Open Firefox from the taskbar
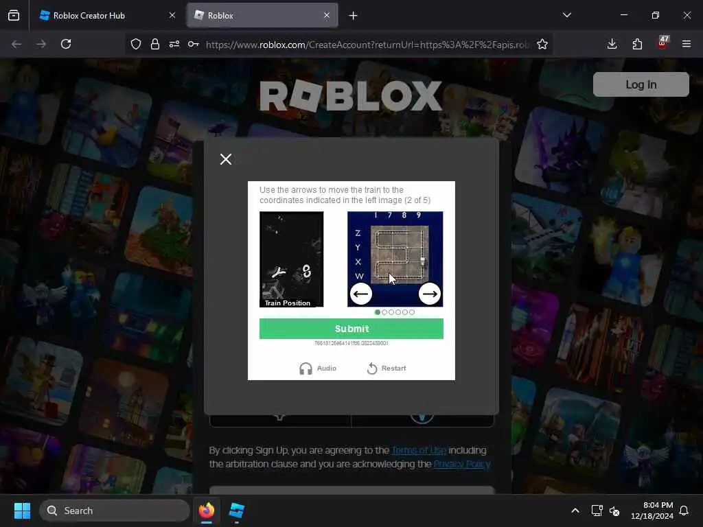The image size is (703, 527). click(207, 511)
